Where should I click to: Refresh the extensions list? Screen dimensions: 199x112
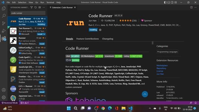click(x=35, y=7)
